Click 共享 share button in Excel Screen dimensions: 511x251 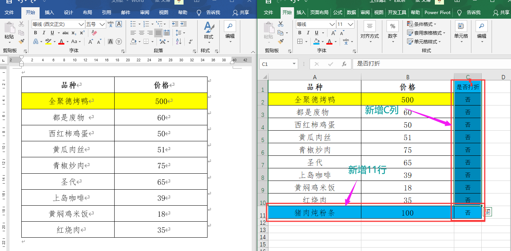(501, 13)
